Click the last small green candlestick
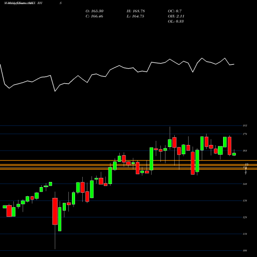Screen dimensions: 257x257 pyautogui.click(x=234, y=154)
